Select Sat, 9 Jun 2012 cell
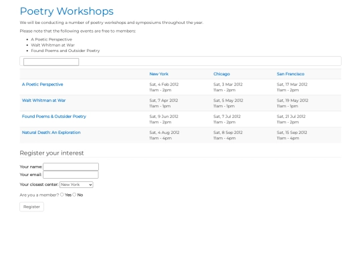The image size is (361, 270). click(x=179, y=119)
